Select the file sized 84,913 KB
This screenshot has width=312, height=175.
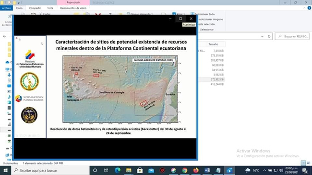point(218,70)
